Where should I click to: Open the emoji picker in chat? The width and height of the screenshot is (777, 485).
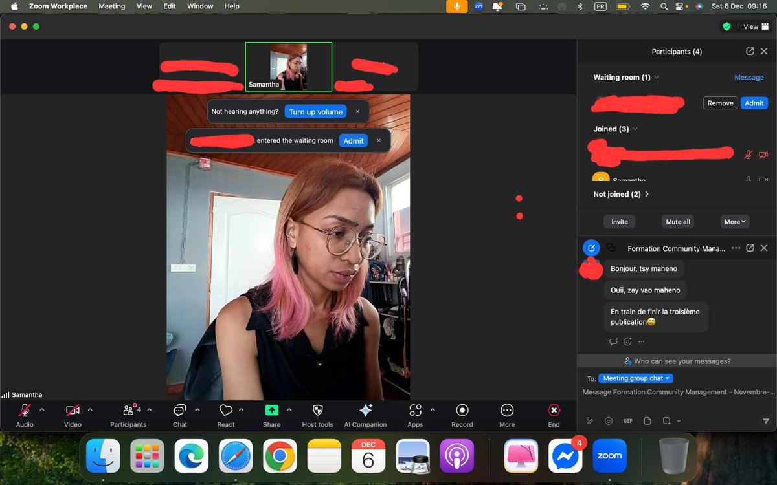point(609,420)
